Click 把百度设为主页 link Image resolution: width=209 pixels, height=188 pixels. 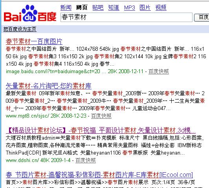(x=20, y=29)
